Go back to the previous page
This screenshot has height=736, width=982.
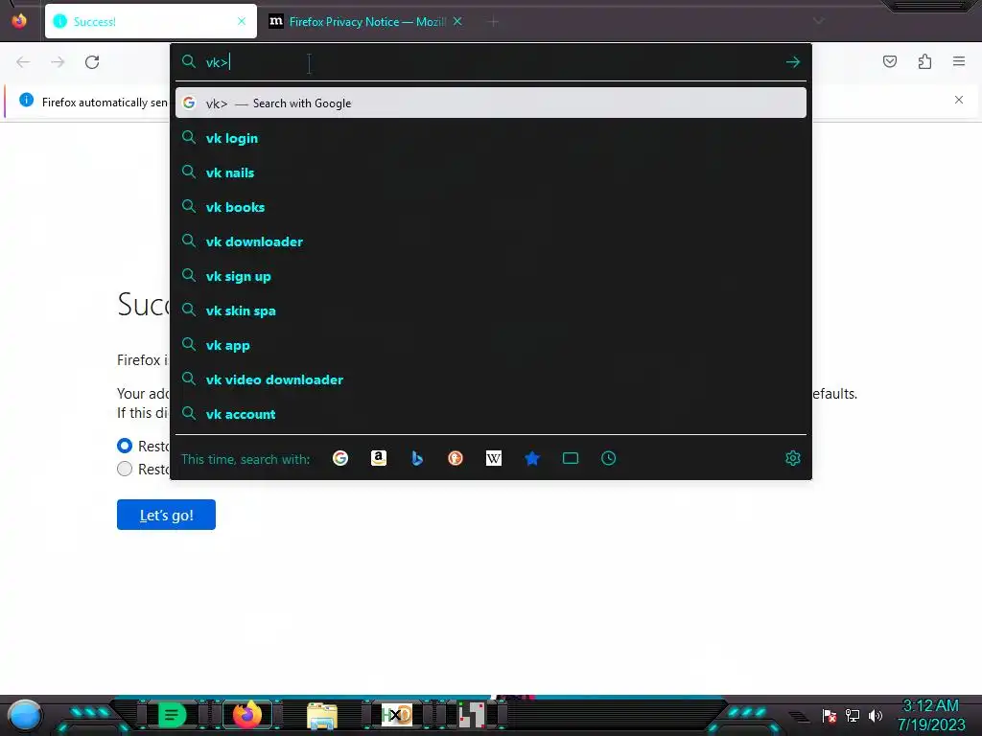(23, 62)
